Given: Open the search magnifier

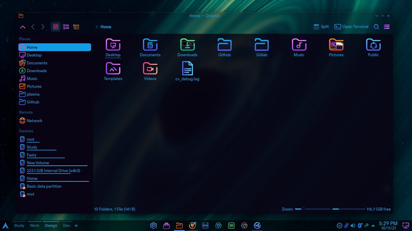Looking at the screenshot, I should 376,27.
